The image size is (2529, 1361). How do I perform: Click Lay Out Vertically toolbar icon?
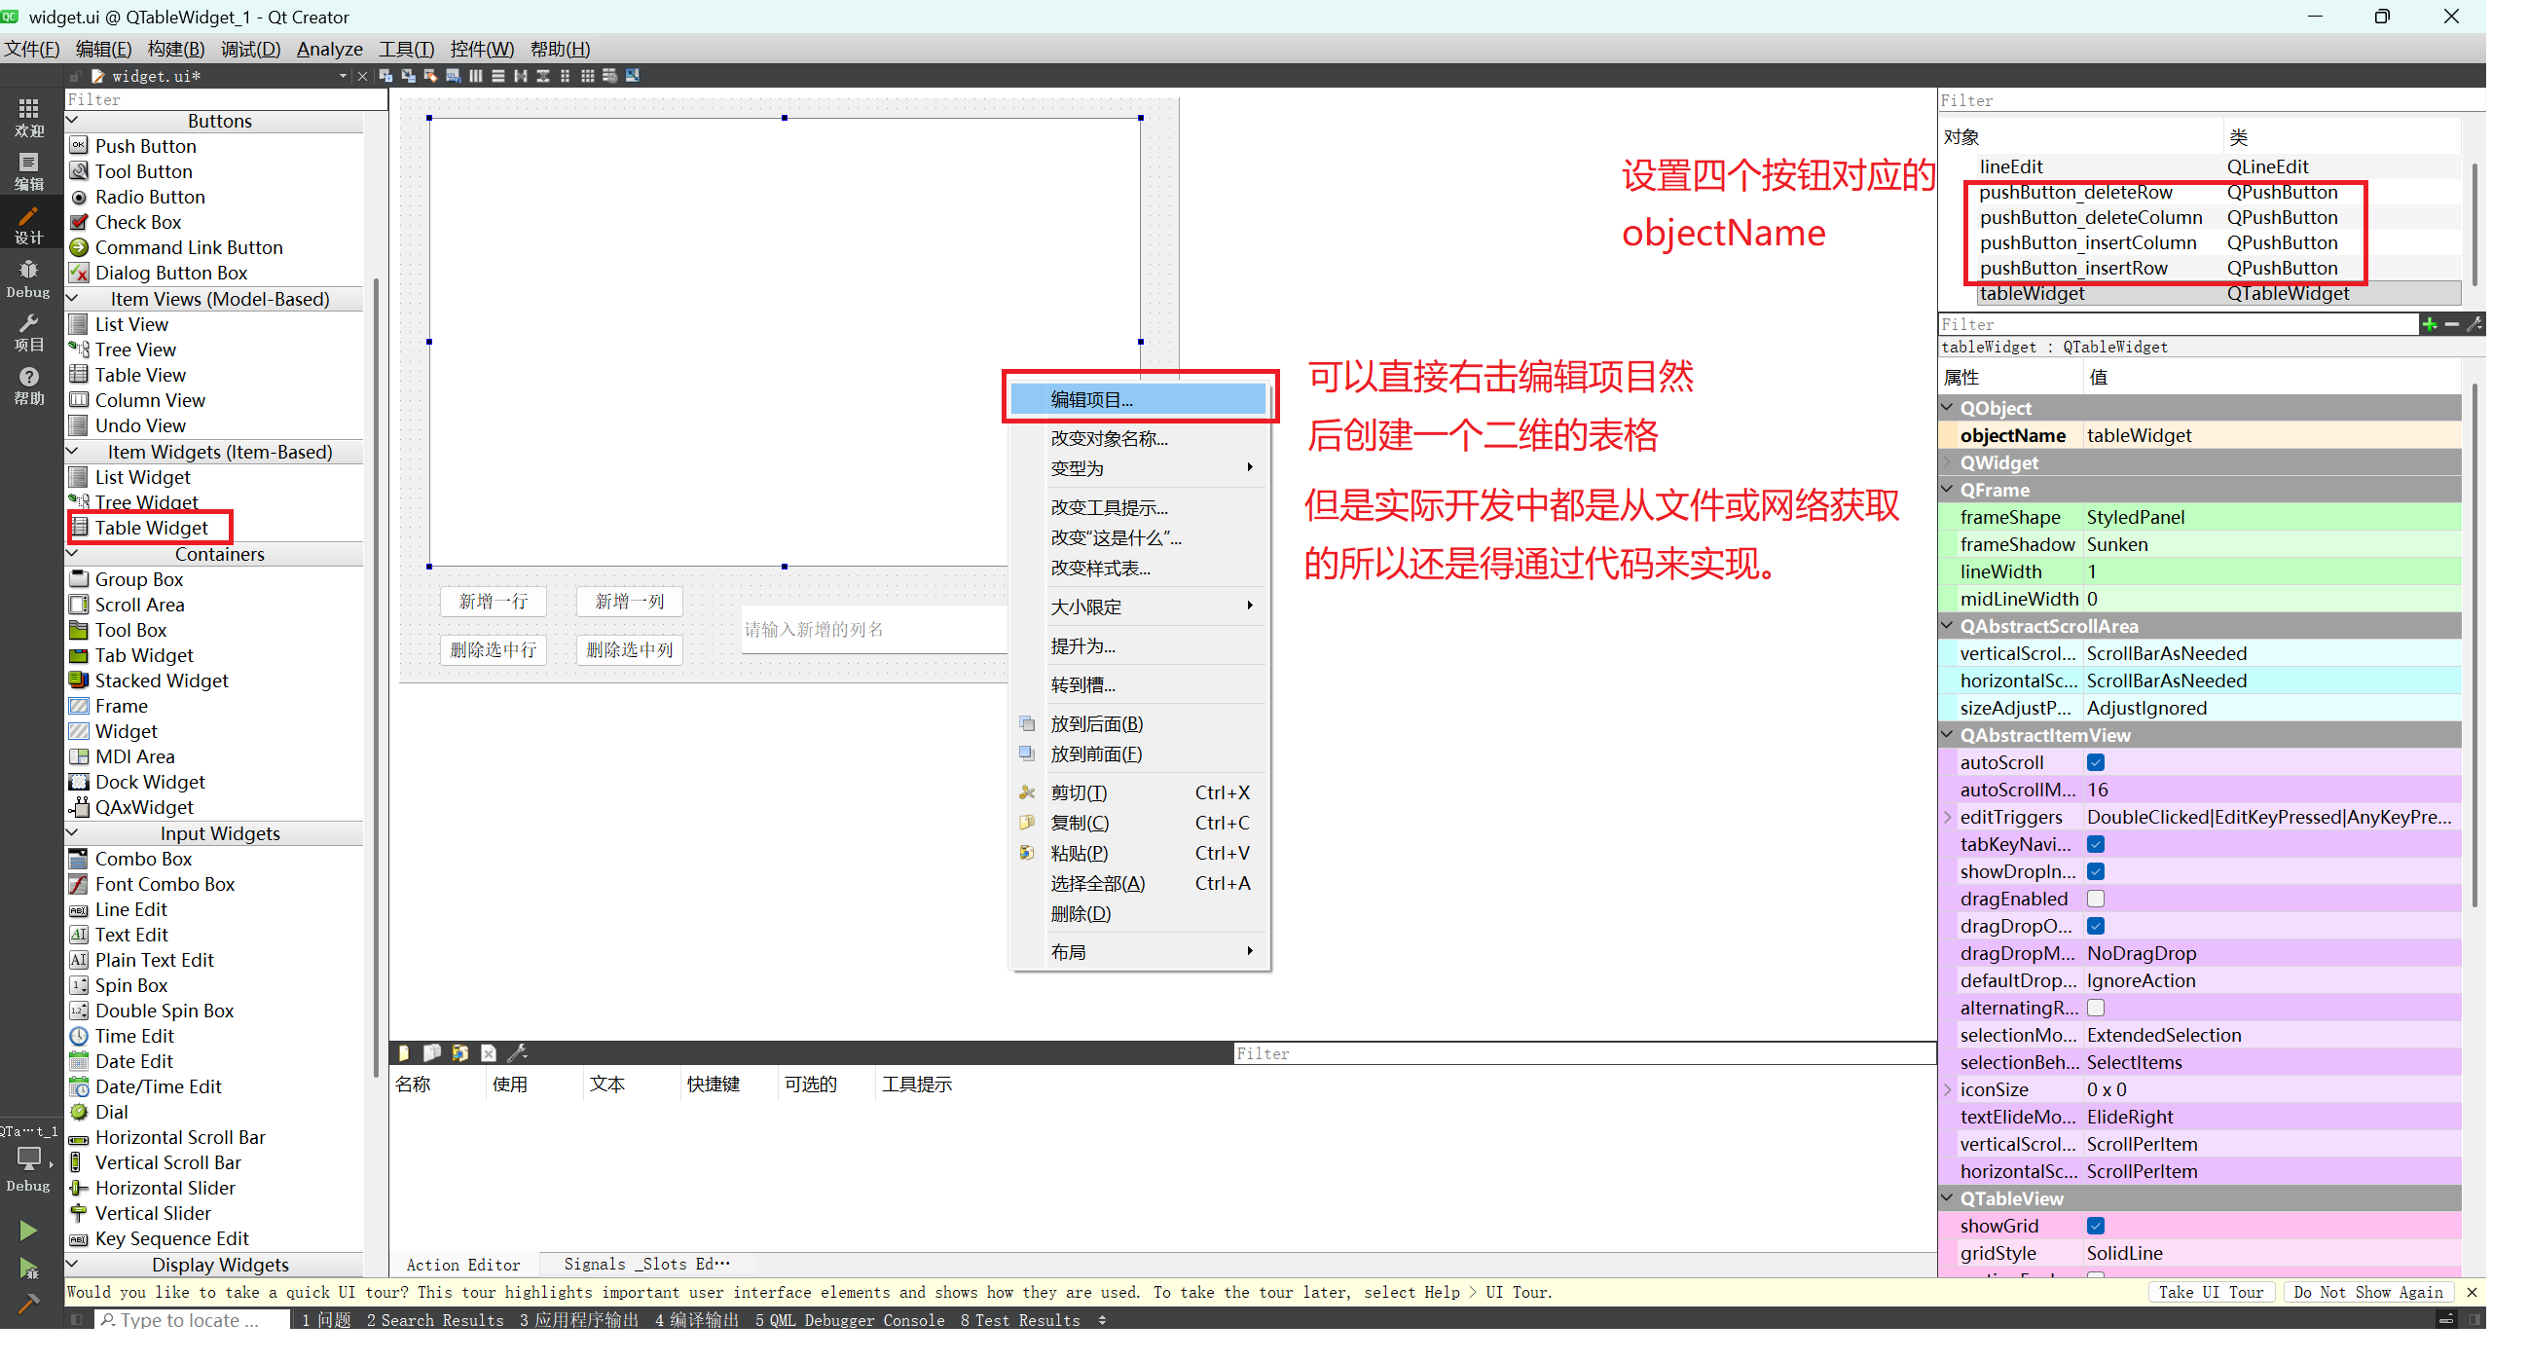coord(498,76)
